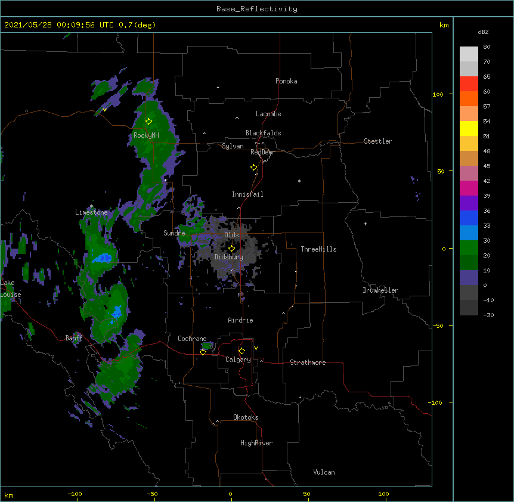The image size is (514, 502).
Task: Click the yellow marker above RockyMH
Action: tap(149, 122)
